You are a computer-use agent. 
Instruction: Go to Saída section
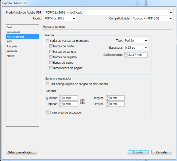(23, 41)
